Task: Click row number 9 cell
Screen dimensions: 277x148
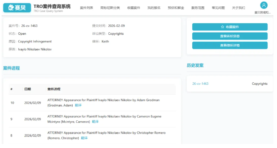Action: click(x=11, y=119)
